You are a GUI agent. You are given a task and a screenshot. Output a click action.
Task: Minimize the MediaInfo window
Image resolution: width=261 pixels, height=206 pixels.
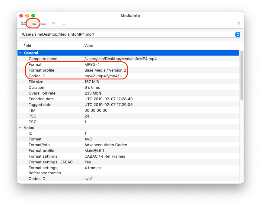point(27,16)
